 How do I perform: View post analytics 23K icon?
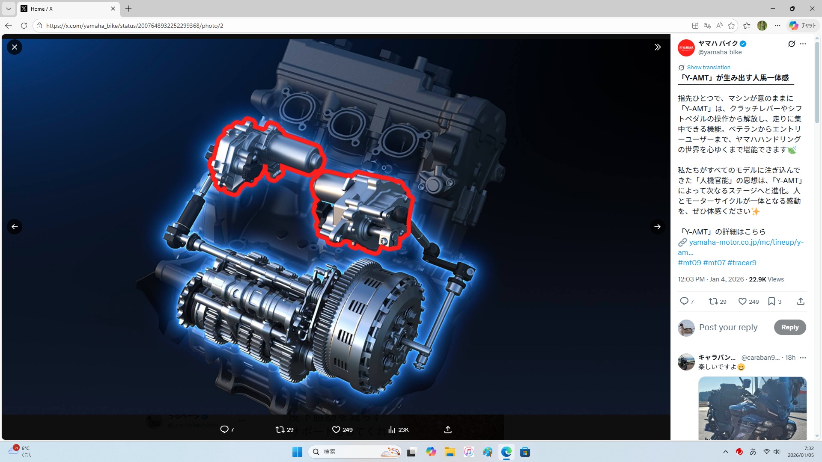392,429
